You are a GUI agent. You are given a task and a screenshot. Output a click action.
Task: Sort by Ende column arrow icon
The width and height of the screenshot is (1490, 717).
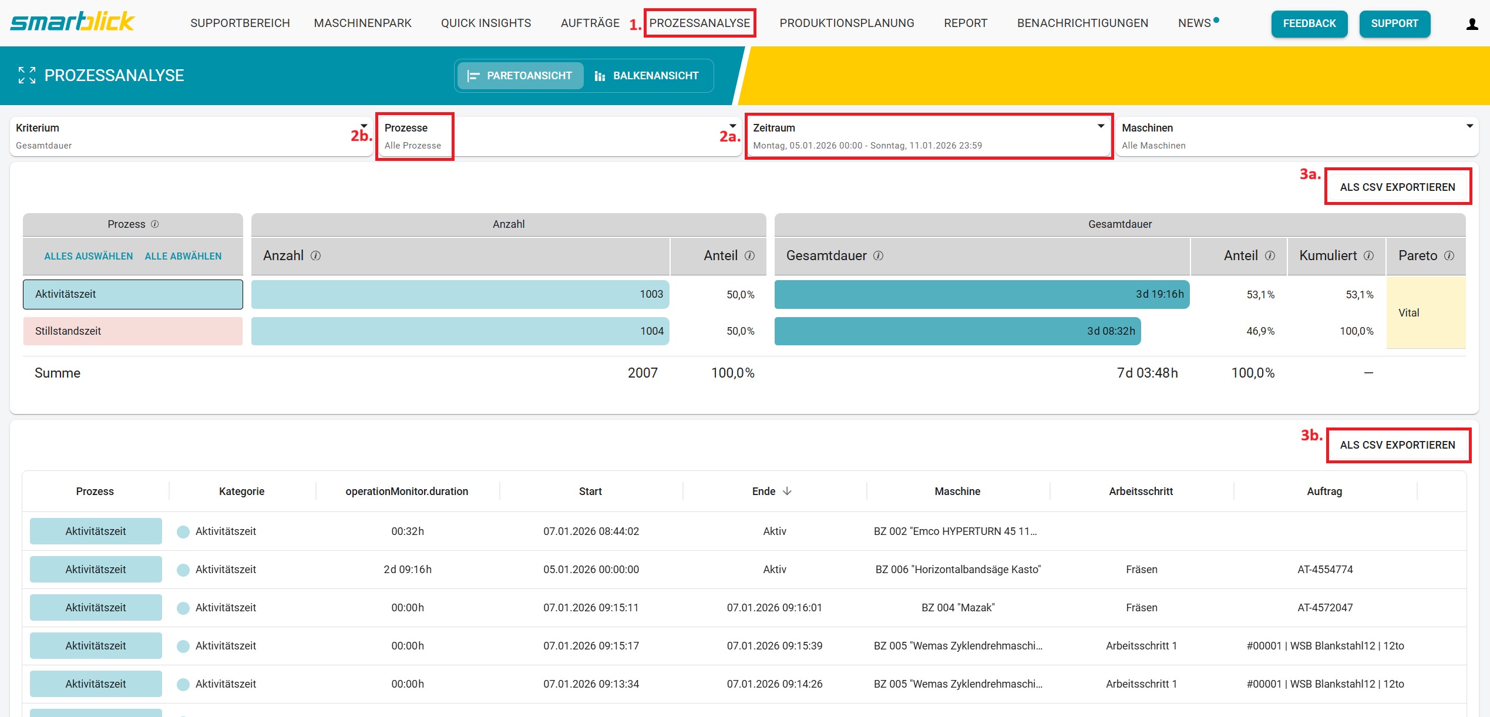pyautogui.click(x=787, y=491)
